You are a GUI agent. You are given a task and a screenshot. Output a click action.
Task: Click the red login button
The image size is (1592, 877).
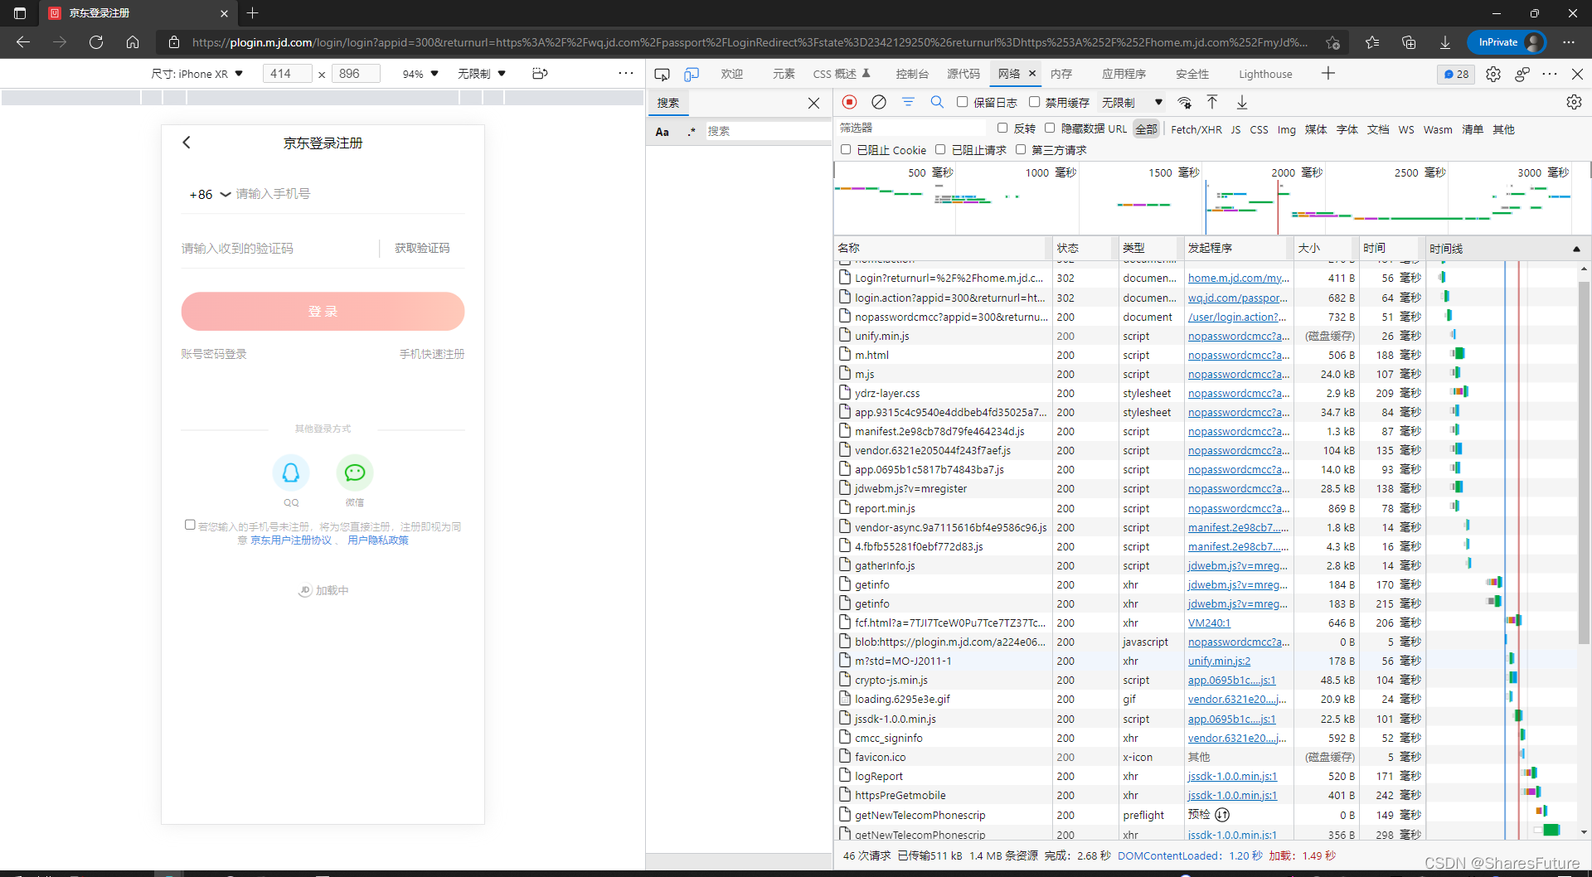coord(323,311)
